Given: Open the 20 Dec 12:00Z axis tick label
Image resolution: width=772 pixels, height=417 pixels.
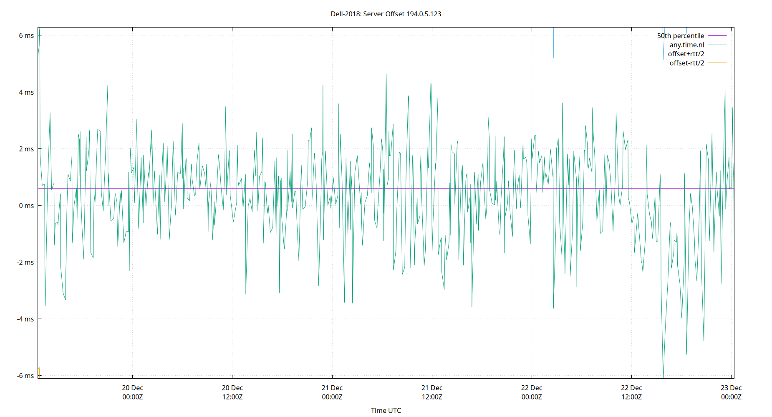Looking at the screenshot, I should pos(232,392).
